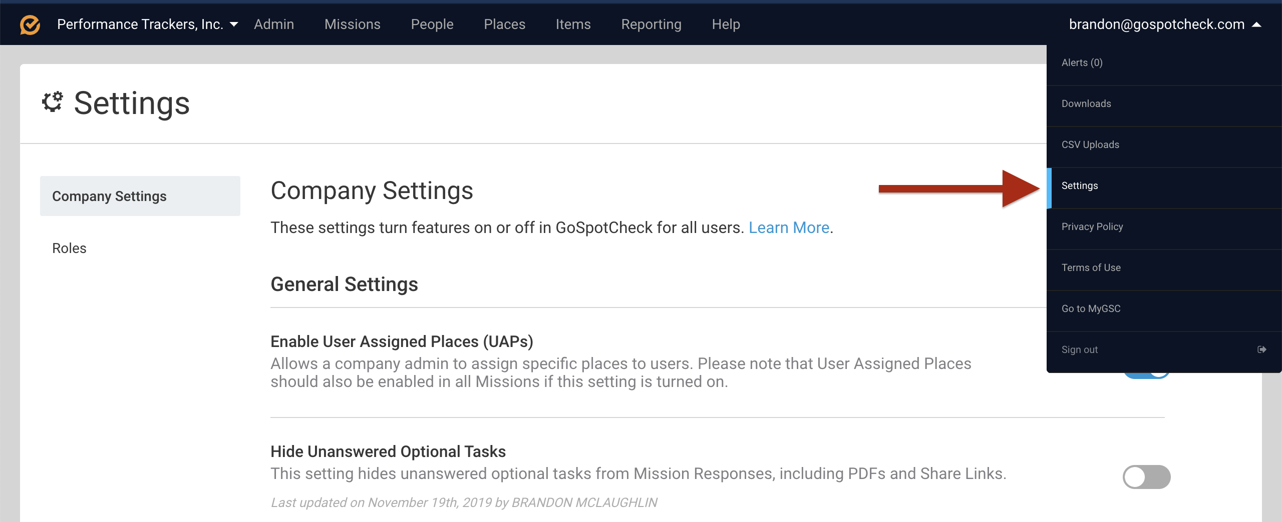Screen dimensions: 1282x522
Task: Open the Performance Trackers, Inc. company dropdown
Action: click(x=148, y=24)
